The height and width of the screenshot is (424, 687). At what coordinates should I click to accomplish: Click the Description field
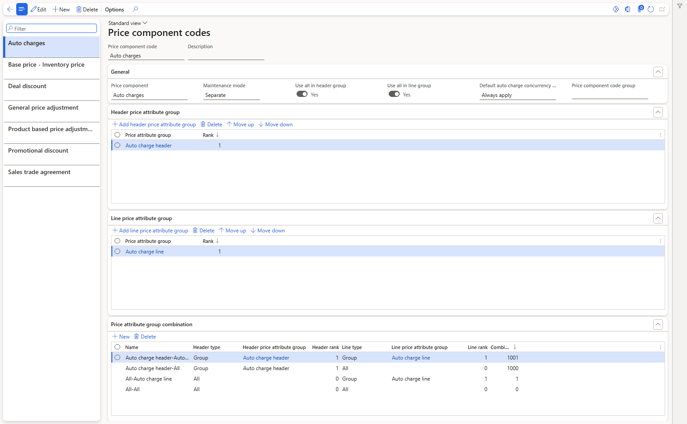226,56
